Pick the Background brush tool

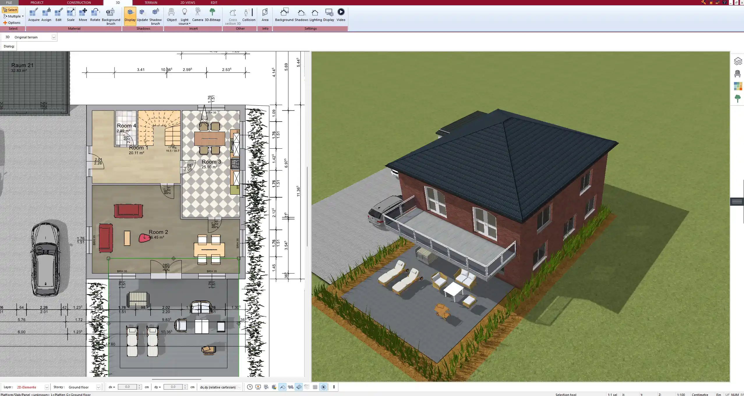(x=111, y=17)
